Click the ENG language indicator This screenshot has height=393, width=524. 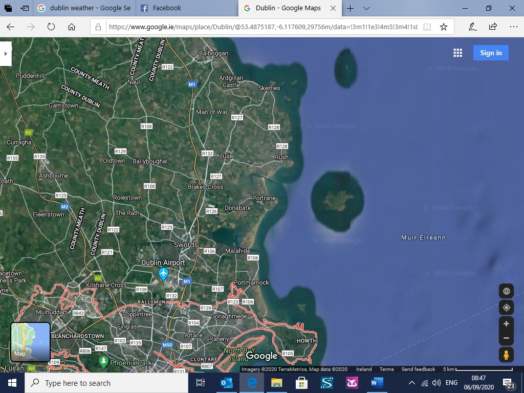[451, 383]
